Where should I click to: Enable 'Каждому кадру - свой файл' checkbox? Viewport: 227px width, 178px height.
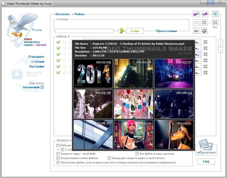[58, 154]
